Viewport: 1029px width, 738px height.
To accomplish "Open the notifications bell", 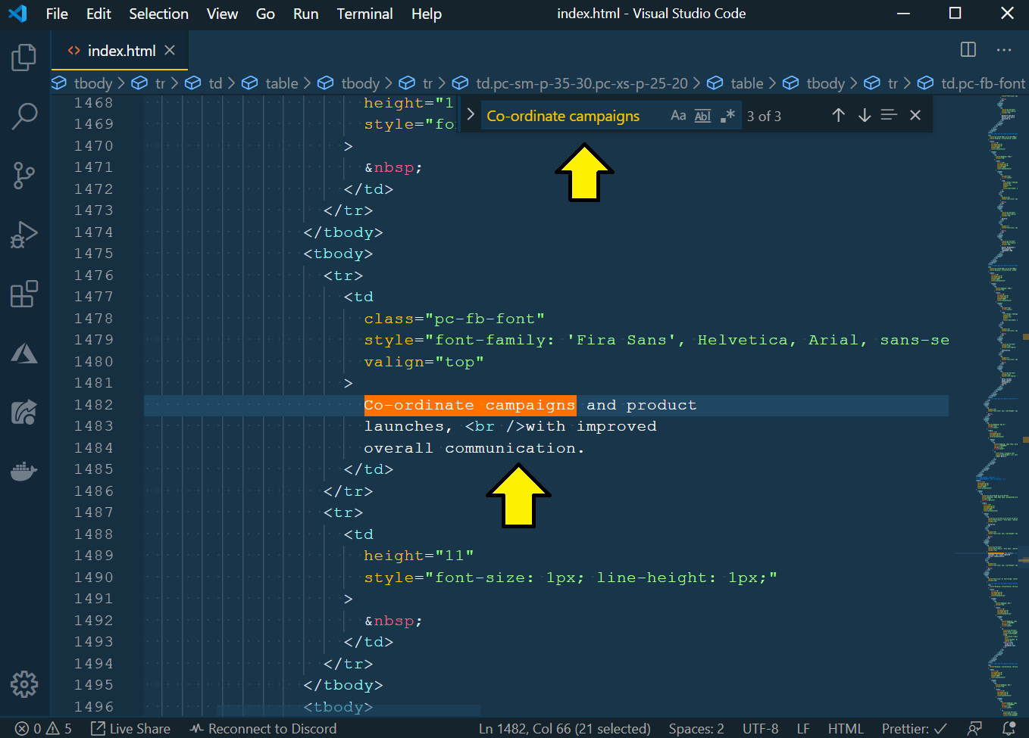I will click(x=1009, y=728).
